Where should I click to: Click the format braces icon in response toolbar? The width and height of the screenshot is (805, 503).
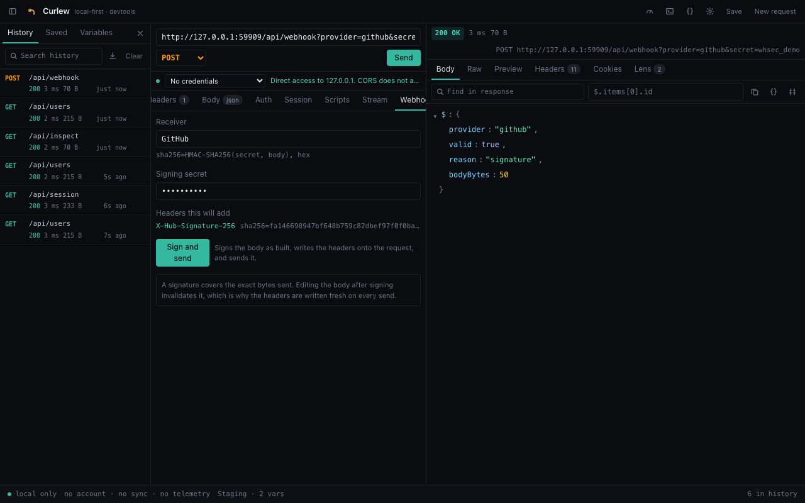point(774,92)
